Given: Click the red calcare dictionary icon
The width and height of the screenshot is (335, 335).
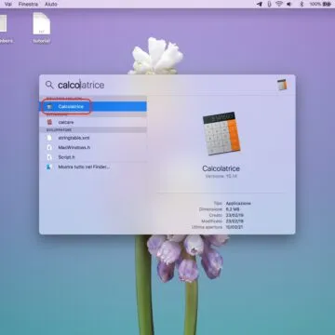Looking at the screenshot, I should click(x=49, y=122).
